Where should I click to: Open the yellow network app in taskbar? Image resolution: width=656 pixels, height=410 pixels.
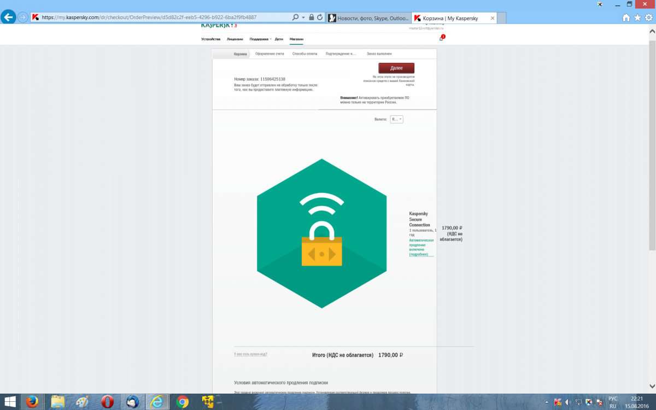coord(208,402)
